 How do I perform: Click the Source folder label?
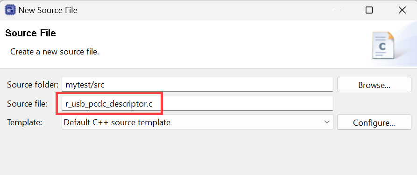point(32,85)
